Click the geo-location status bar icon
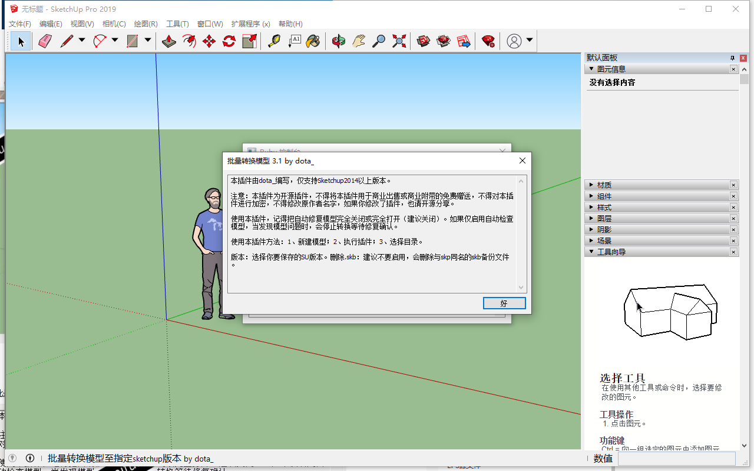This screenshot has width=754, height=471. coord(12,459)
